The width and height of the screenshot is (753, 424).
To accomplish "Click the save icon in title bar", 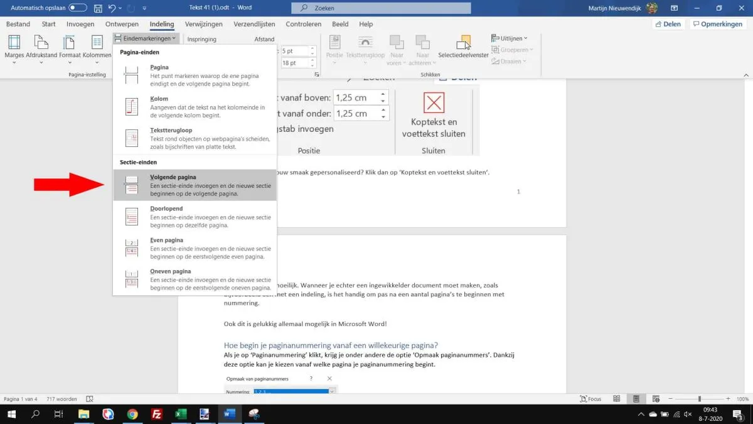I will point(97,8).
